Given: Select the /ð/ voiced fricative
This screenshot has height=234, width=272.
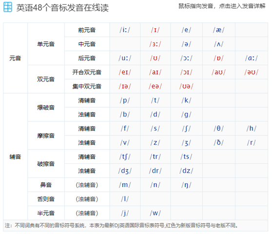Looking at the screenshot, I should click(x=218, y=142).
